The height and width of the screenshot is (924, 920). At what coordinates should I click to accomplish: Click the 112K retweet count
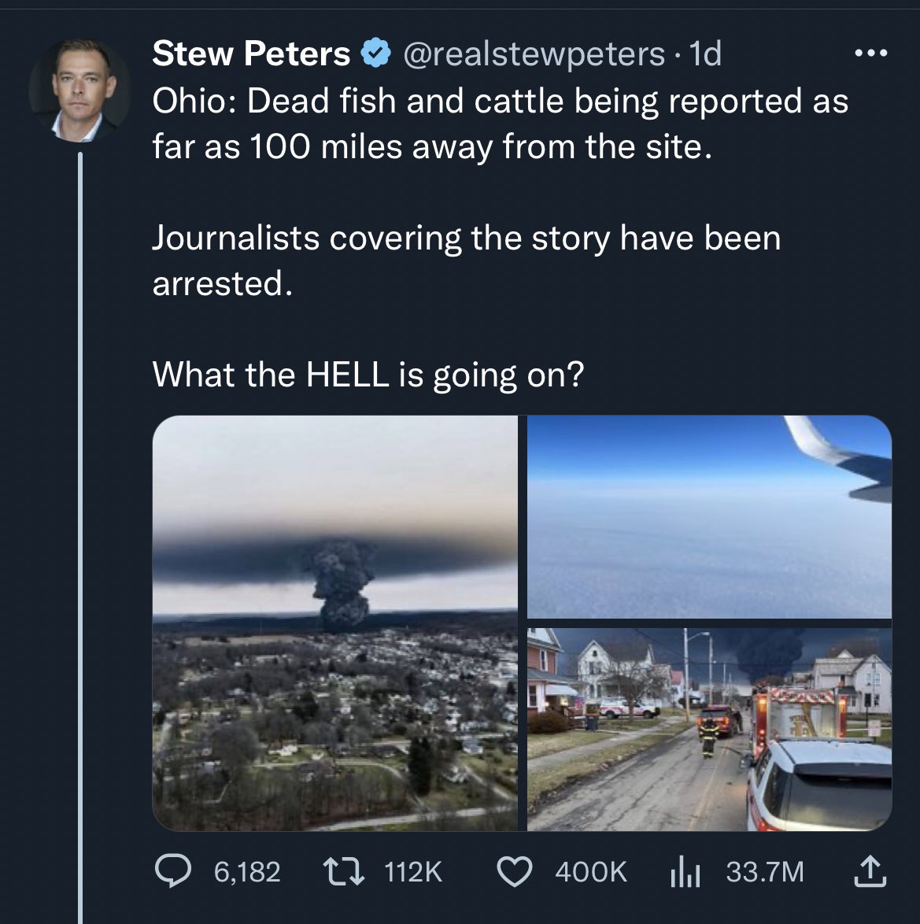412,871
